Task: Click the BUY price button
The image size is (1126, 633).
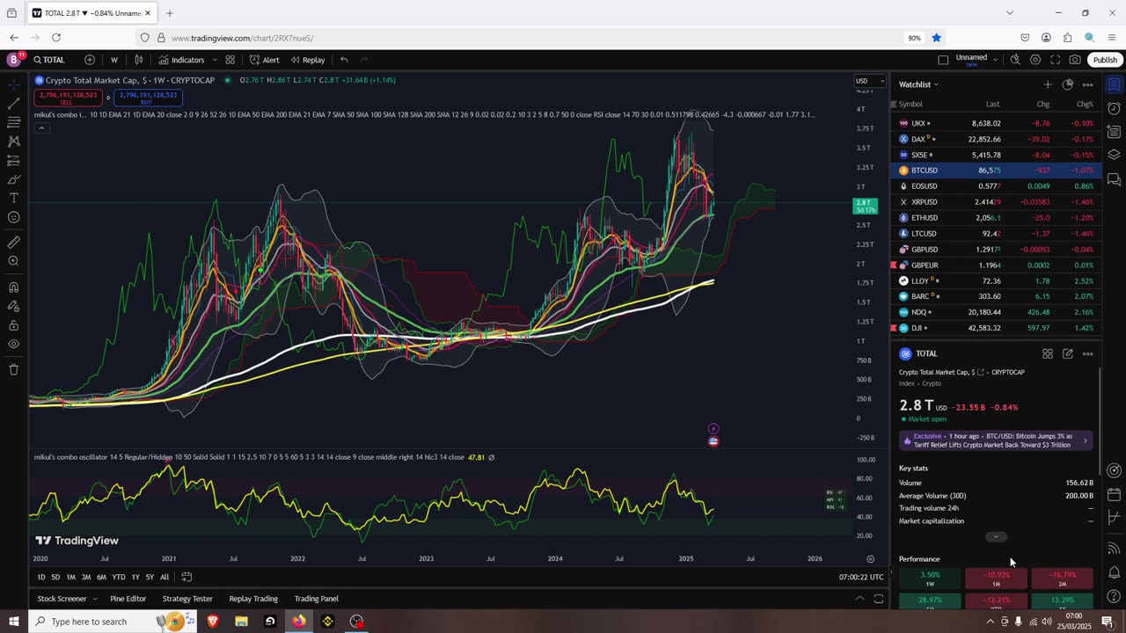Action: tap(148, 98)
